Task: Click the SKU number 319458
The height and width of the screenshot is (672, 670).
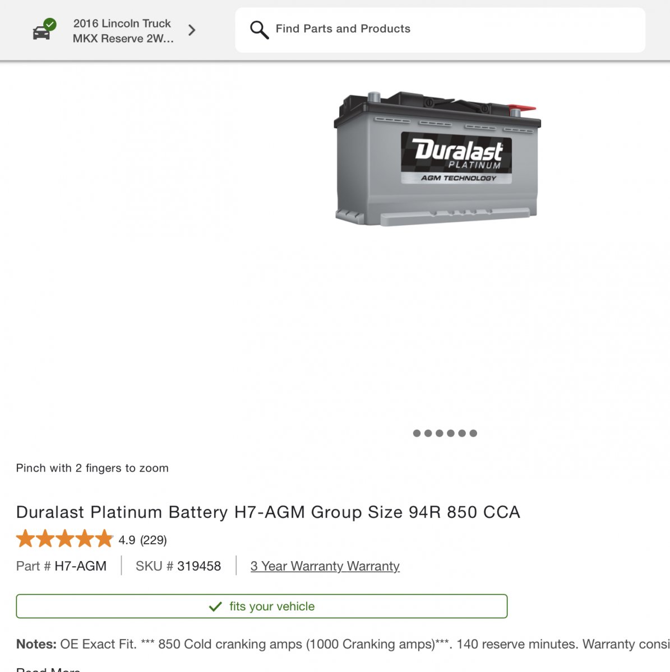Action: tap(199, 566)
